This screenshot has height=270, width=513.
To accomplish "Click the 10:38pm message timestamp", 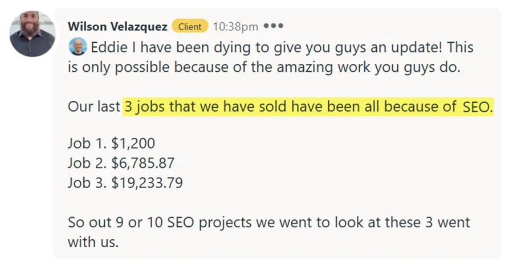I will [x=235, y=26].
